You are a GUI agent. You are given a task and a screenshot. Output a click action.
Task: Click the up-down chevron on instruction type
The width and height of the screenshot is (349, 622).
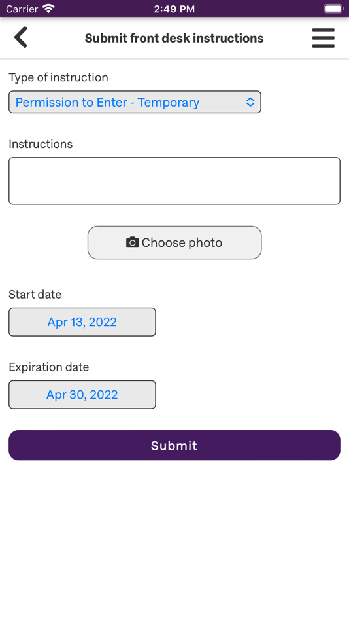[x=250, y=102]
